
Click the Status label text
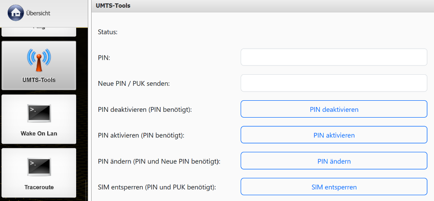click(108, 32)
